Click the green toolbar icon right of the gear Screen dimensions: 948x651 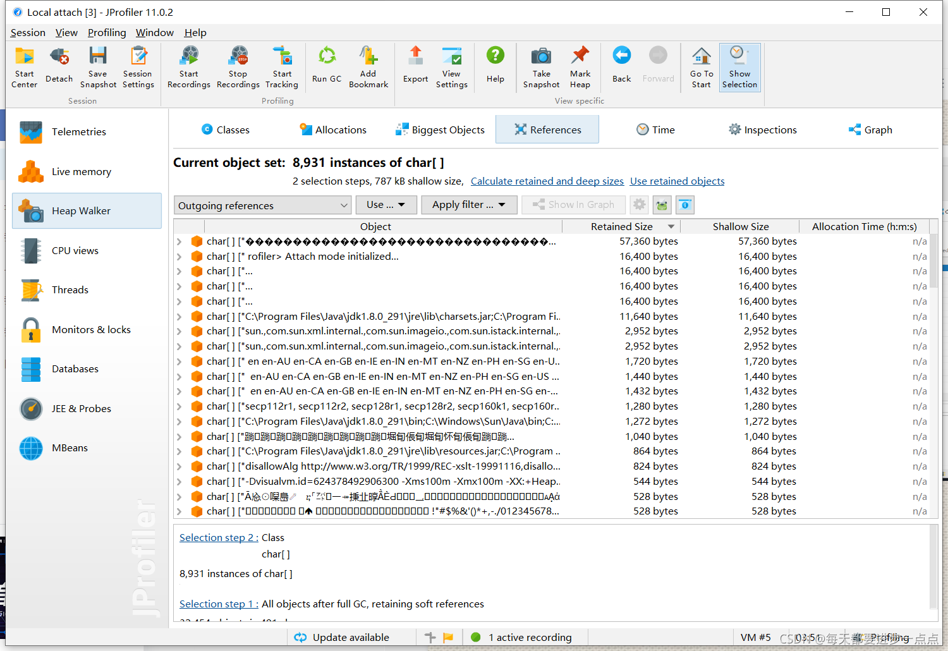pyautogui.click(x=662, y=205)
